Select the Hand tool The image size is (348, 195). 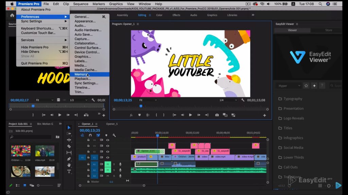(69, 165)
